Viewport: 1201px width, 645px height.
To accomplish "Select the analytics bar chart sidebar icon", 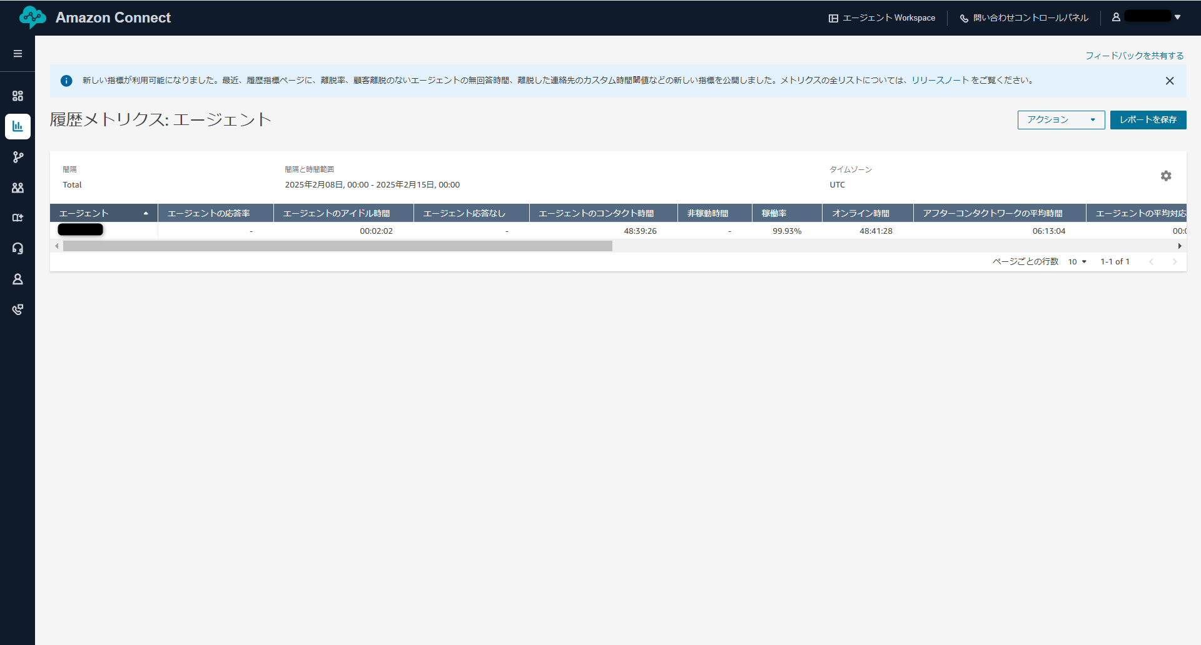I will [18, 126].
